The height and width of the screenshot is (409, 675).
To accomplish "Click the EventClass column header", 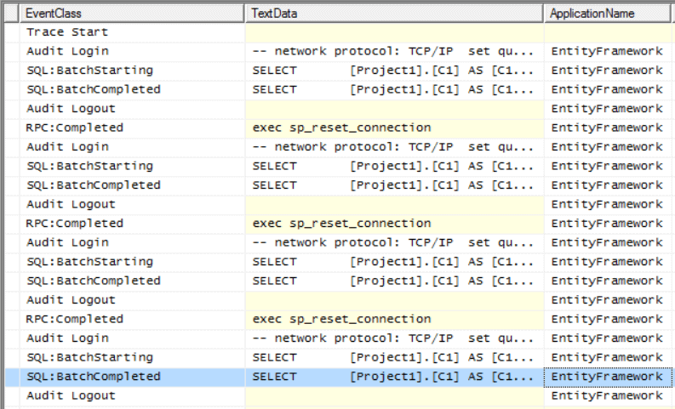I will point(132,14).
